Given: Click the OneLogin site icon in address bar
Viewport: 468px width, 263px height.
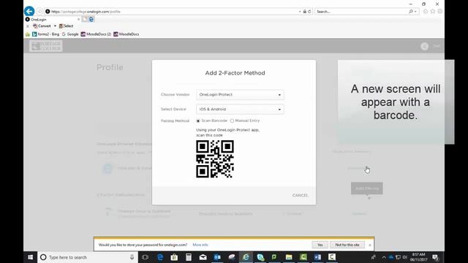Looking at the screenshot, I should click(48, 12).
